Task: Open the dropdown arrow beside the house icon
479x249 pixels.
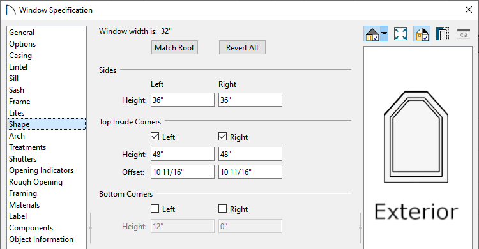Action: (x=384, y=34)
